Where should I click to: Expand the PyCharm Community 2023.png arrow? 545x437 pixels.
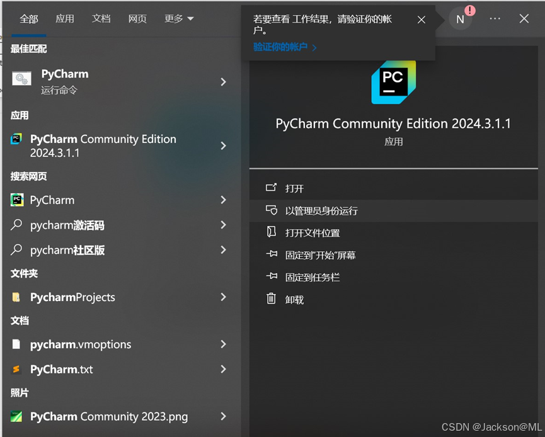click(x=224, y=416)
